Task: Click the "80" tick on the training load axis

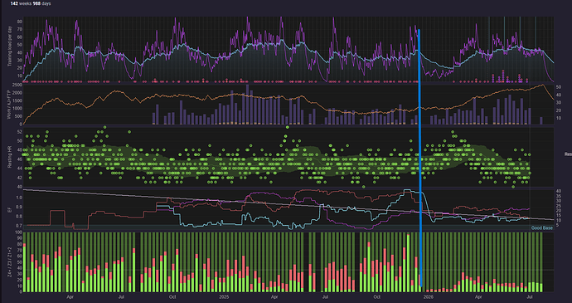Action: tap(20, 22)
